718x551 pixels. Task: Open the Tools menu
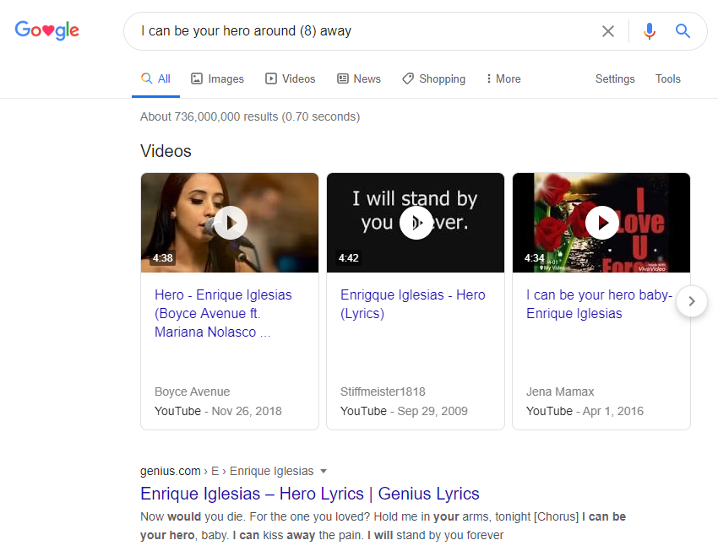point(667,78)
